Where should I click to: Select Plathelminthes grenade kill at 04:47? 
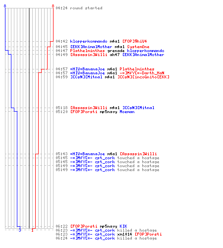pyautogui.click(x=110, y=51)
